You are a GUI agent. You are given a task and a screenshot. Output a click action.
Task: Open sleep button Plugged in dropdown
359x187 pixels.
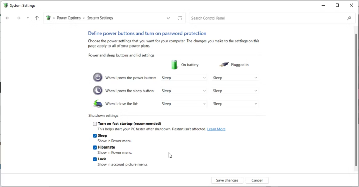click(x=235, y=91)
